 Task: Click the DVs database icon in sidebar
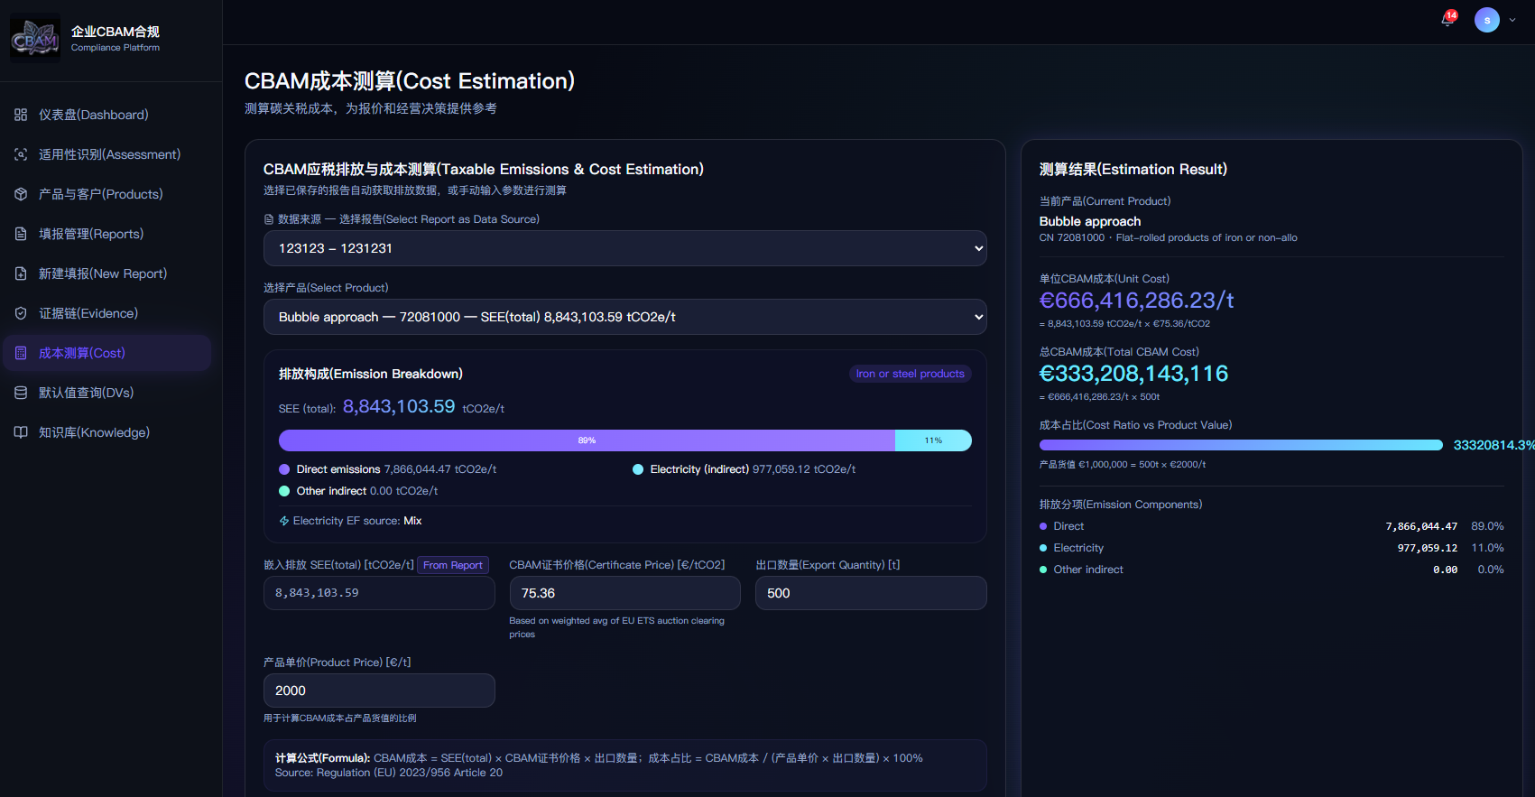(x=21, y=393)
